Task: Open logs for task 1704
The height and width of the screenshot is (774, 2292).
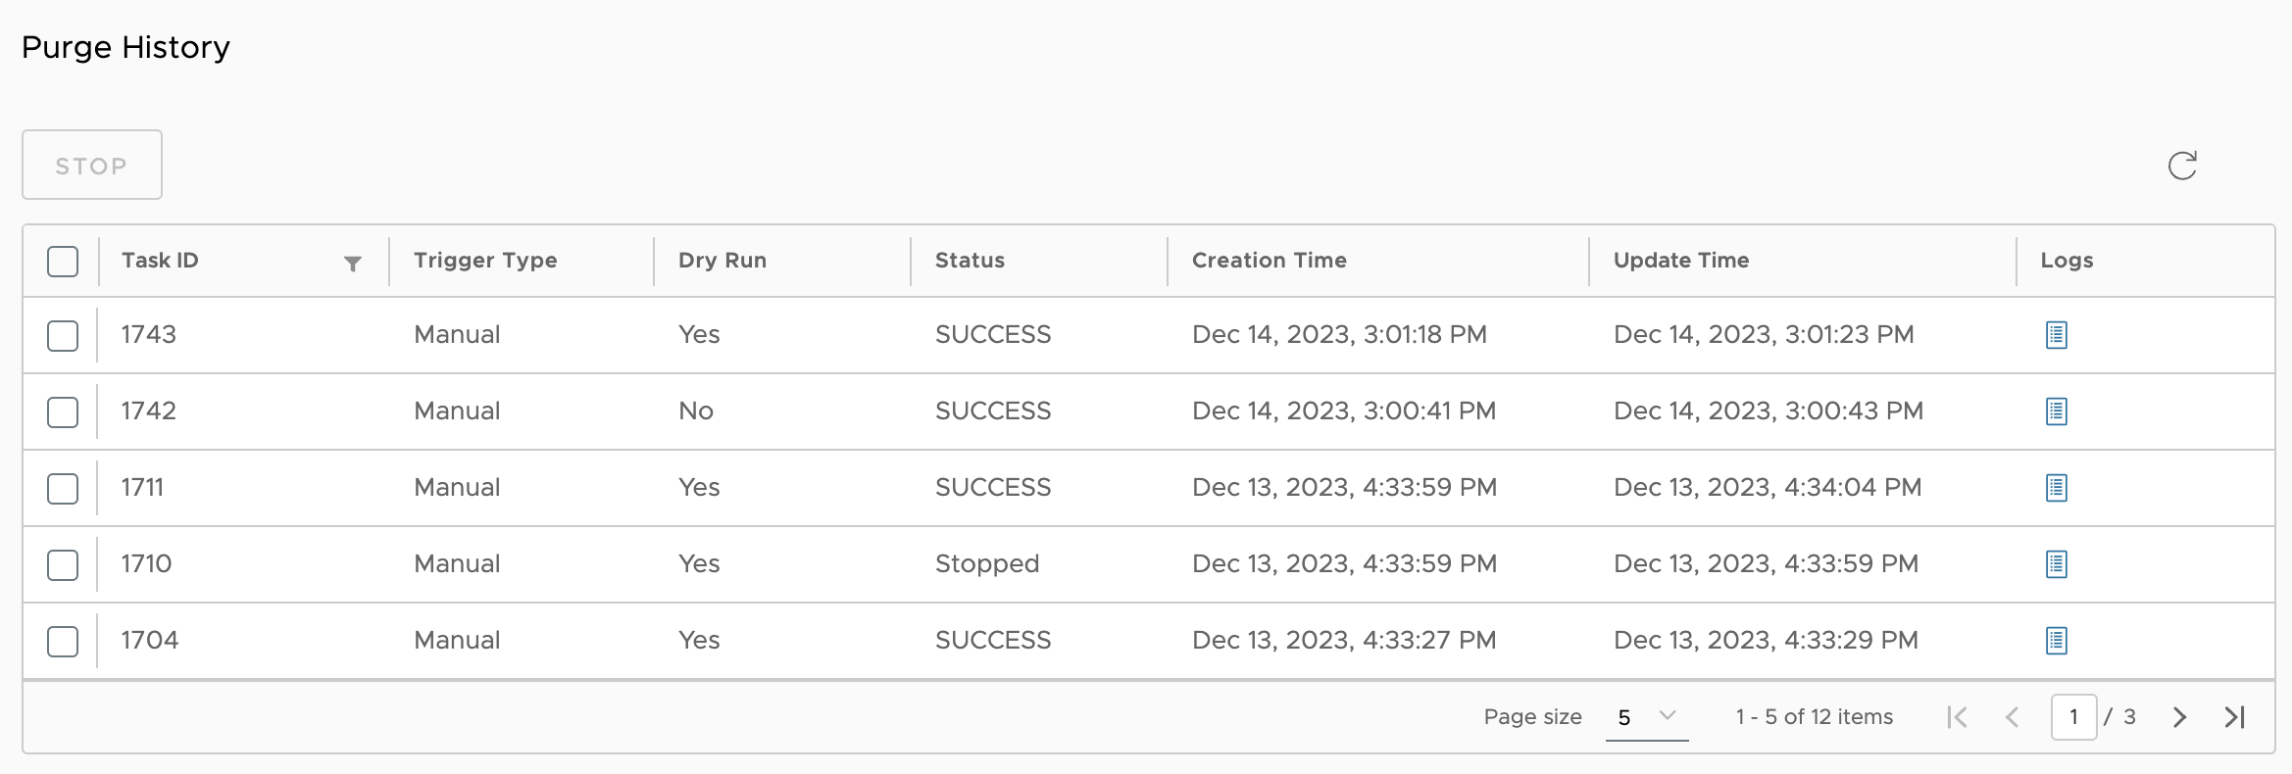Action: [2056, 641]
